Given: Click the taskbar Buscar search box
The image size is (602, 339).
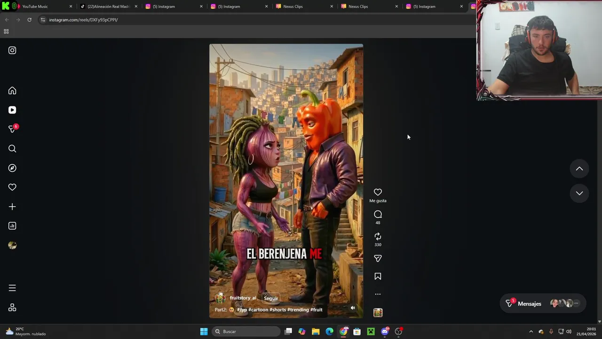Looking at the screenshot, I should 245,331.
